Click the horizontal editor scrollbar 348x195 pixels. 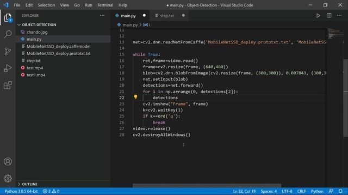pyautogui.click(x=207, y=185)
